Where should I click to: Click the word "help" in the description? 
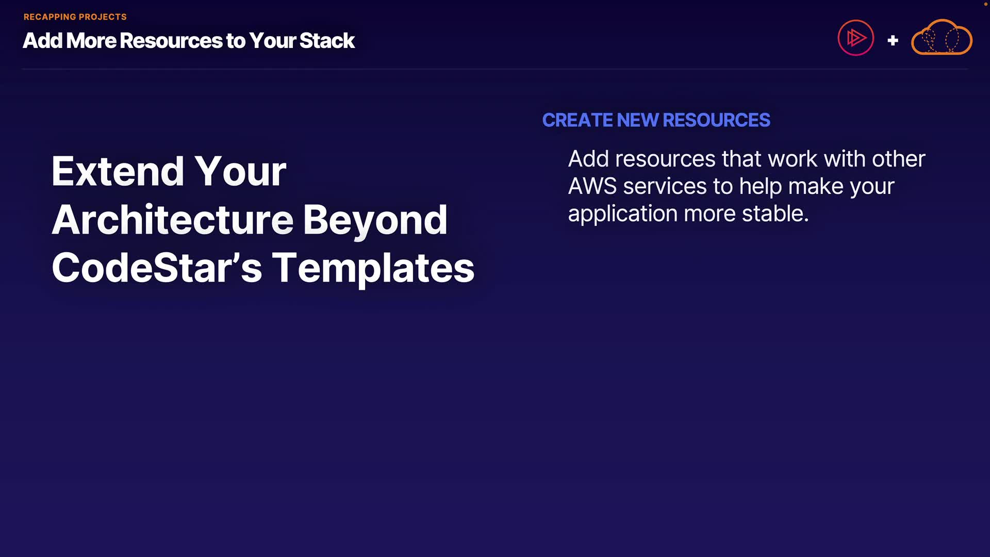[760, 186]
